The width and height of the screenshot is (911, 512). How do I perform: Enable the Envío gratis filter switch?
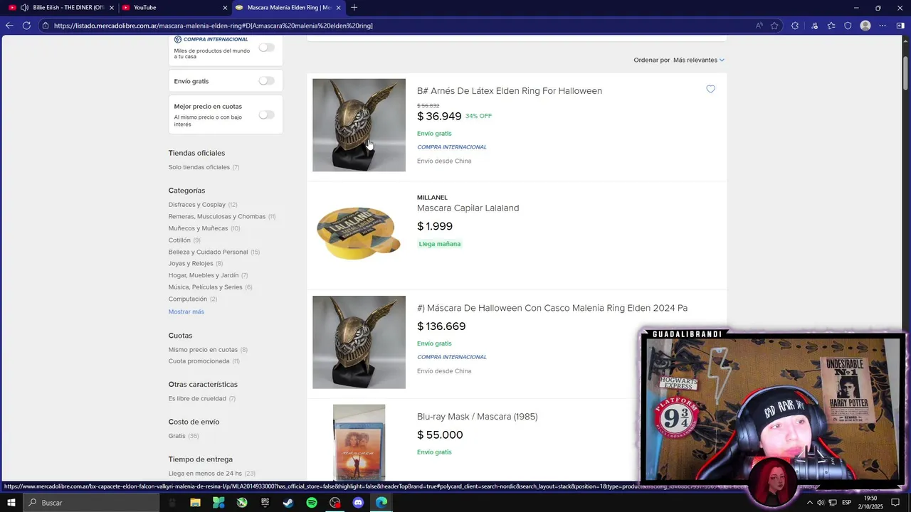[266, 81]
